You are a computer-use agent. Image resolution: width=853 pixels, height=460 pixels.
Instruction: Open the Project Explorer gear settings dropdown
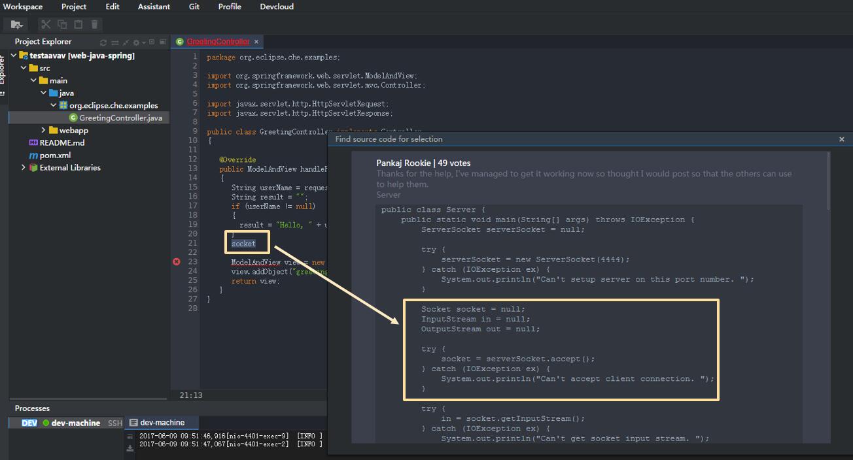pyautogui.click(x=138, y=42)
